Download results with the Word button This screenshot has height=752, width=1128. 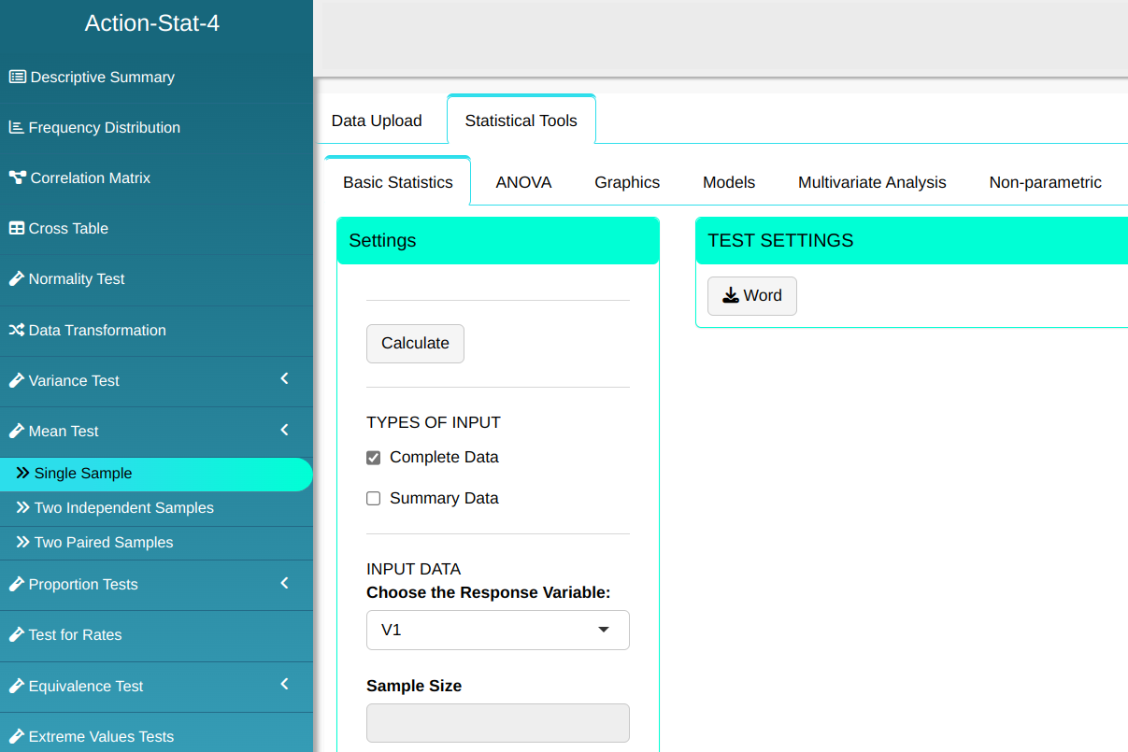(x=751, y=296)
